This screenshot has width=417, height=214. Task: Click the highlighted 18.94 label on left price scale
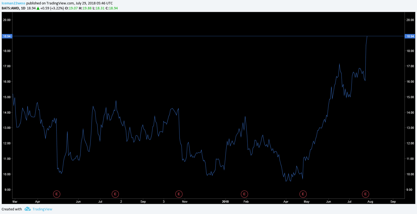click(7, 36)
